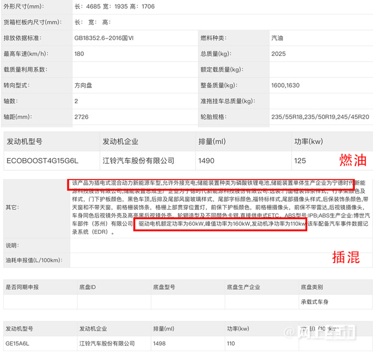
Task: Click the displacement value 1490
Action: pos(206,161)
